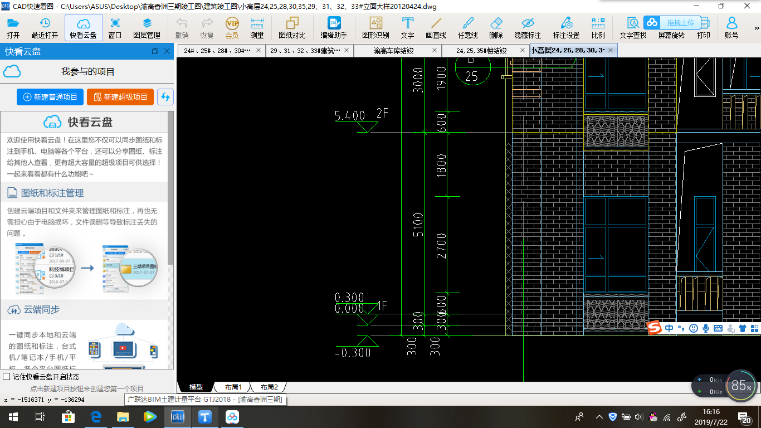The image size is (761, 428).
Task: Open the Sogou soft keyboard
Action: pyautogui.click(x=718, y=328)
